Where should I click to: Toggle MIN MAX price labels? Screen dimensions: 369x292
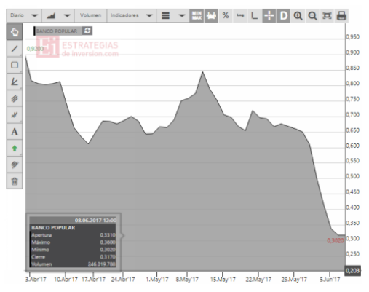197,16
